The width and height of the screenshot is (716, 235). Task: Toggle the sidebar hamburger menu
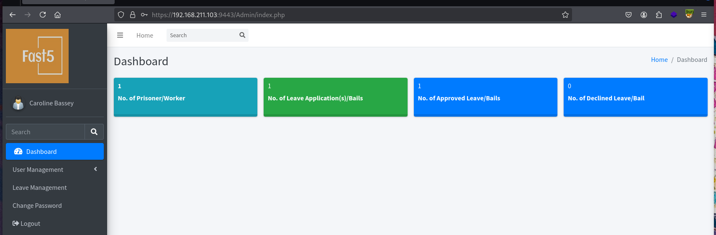[x=120, y=35]
